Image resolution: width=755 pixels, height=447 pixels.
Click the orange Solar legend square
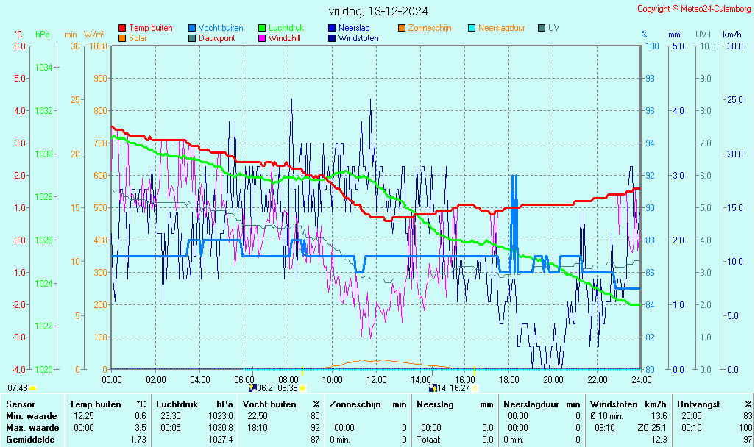(122, 38)
